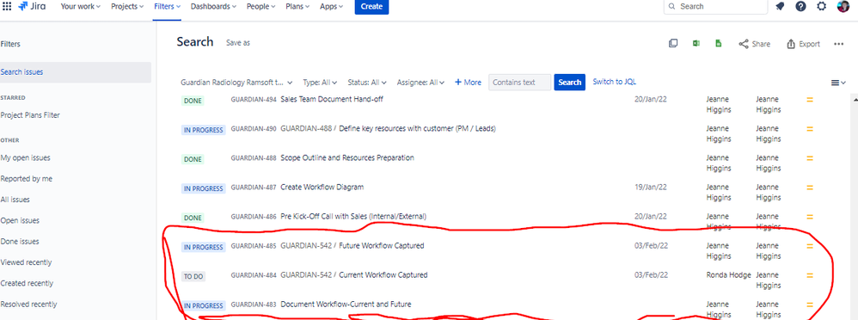Select Search issues in sidebar
This screenshot has width=858, height=320.
(76, 72)
